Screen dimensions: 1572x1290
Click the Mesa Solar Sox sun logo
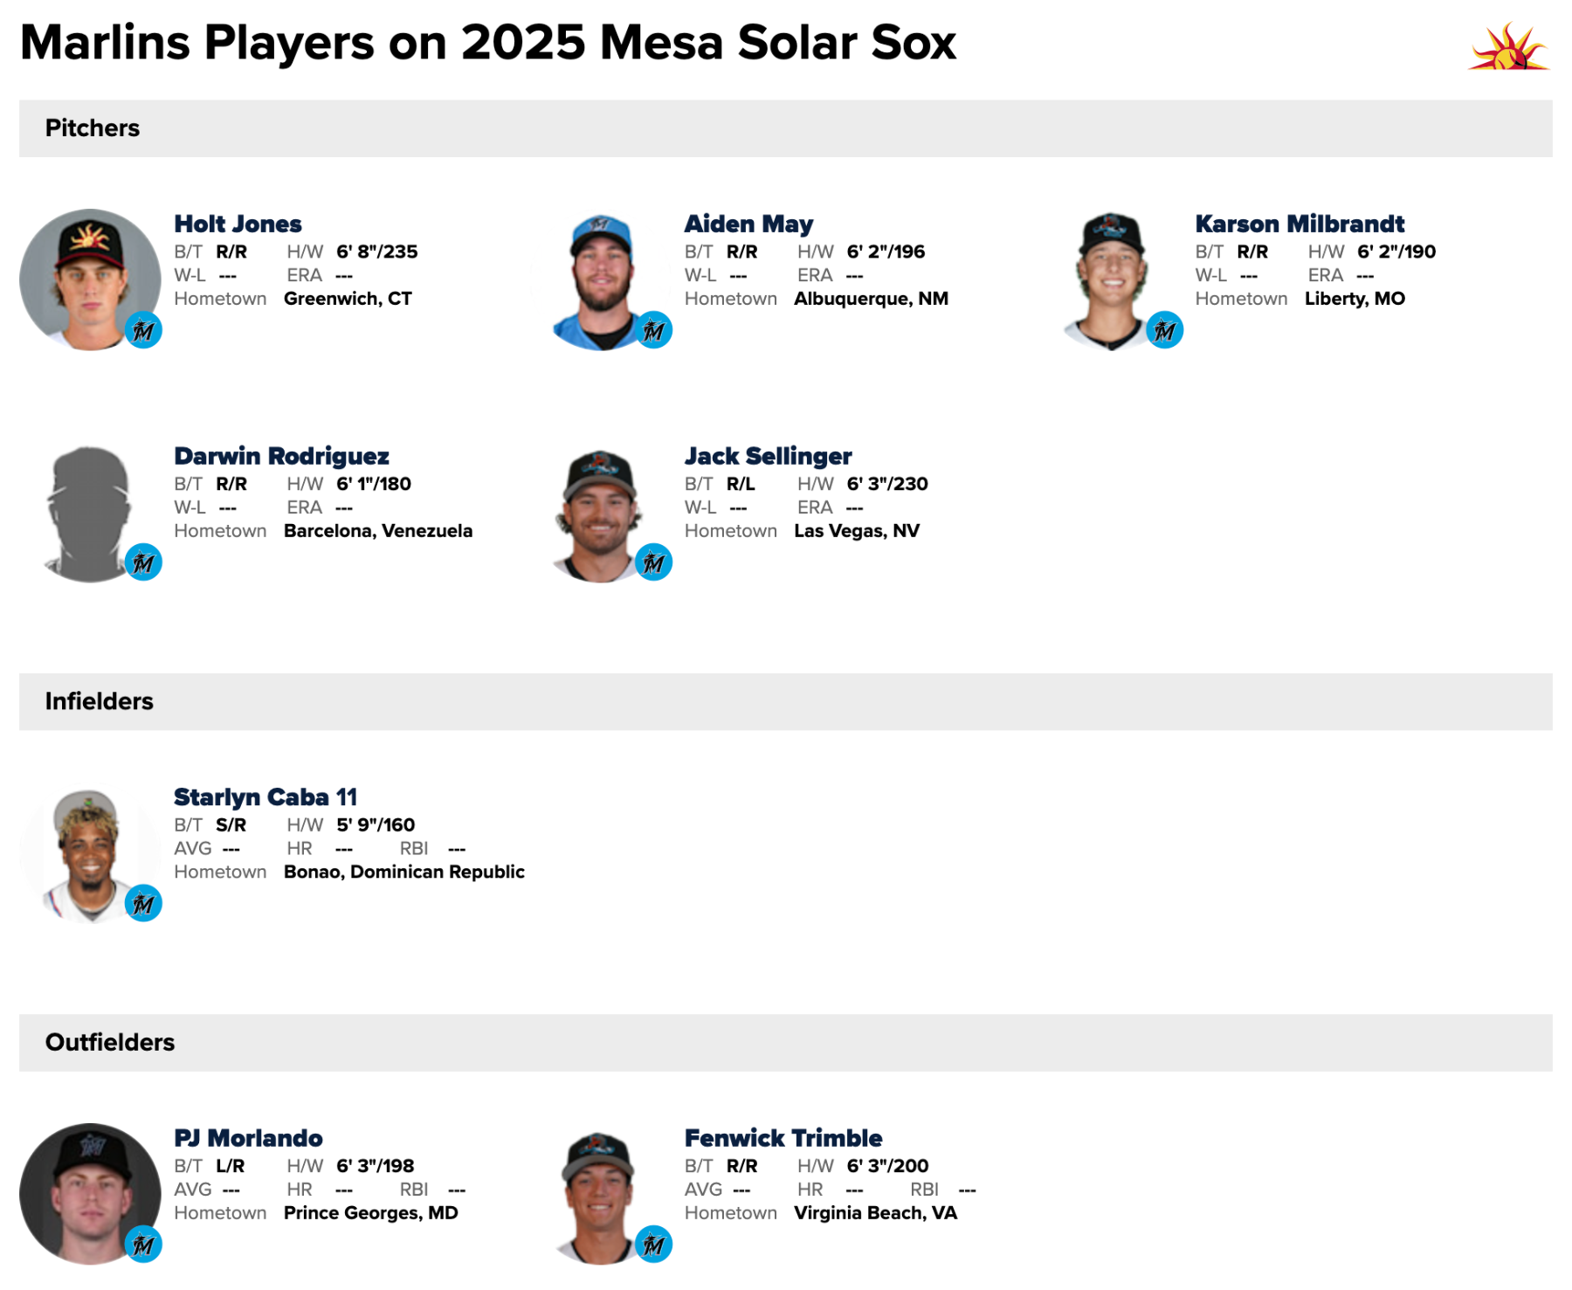1508,47
